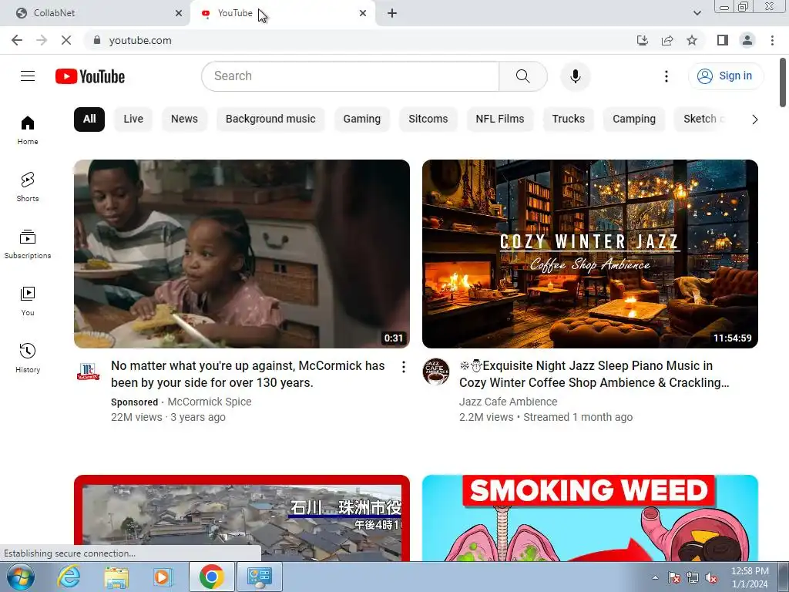This screenshot has width=789, height=592.
Task: Select the All filter chip
Action: [89, 119]
